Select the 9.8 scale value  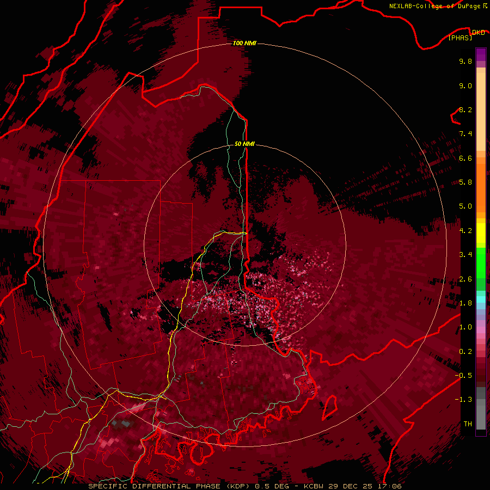pos(465,61)
